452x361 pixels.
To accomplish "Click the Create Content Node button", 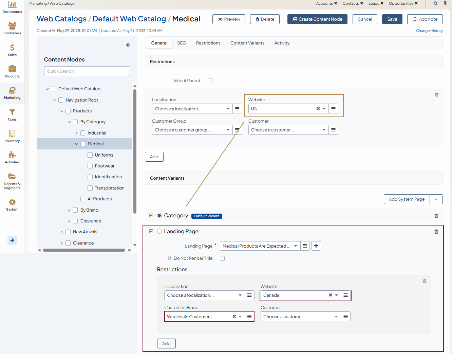I will pyautogui.click(x=317, y=19).
